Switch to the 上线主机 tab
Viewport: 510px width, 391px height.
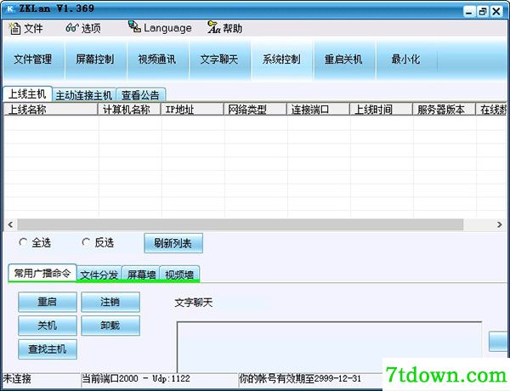[27, 94]
